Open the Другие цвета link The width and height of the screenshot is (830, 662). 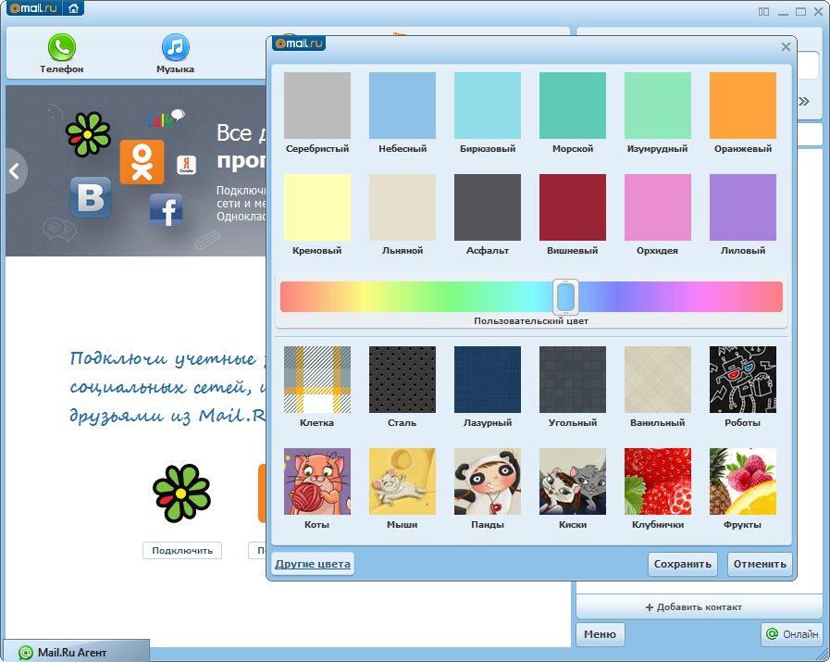click(312, 563)
